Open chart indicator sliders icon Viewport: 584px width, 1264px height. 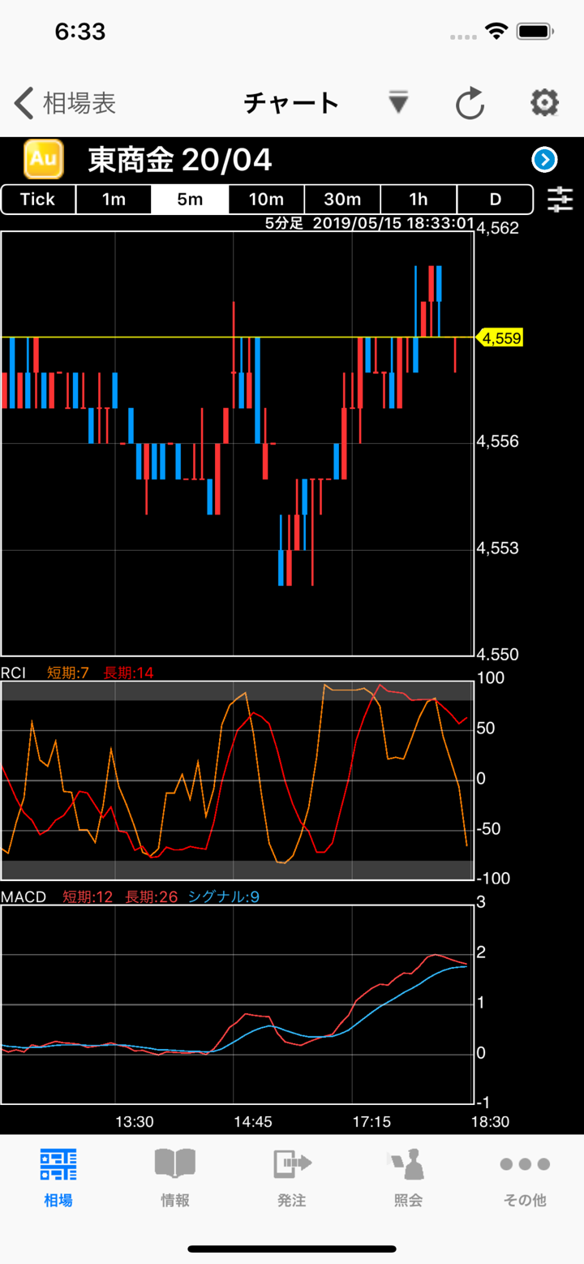pyautogui.click(x=560, y=199)
